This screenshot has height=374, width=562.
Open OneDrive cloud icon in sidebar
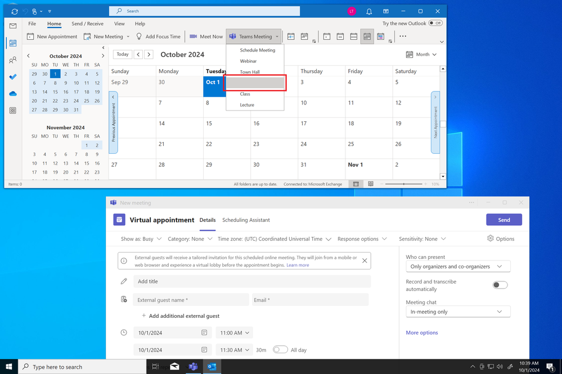tap(13, 94)
